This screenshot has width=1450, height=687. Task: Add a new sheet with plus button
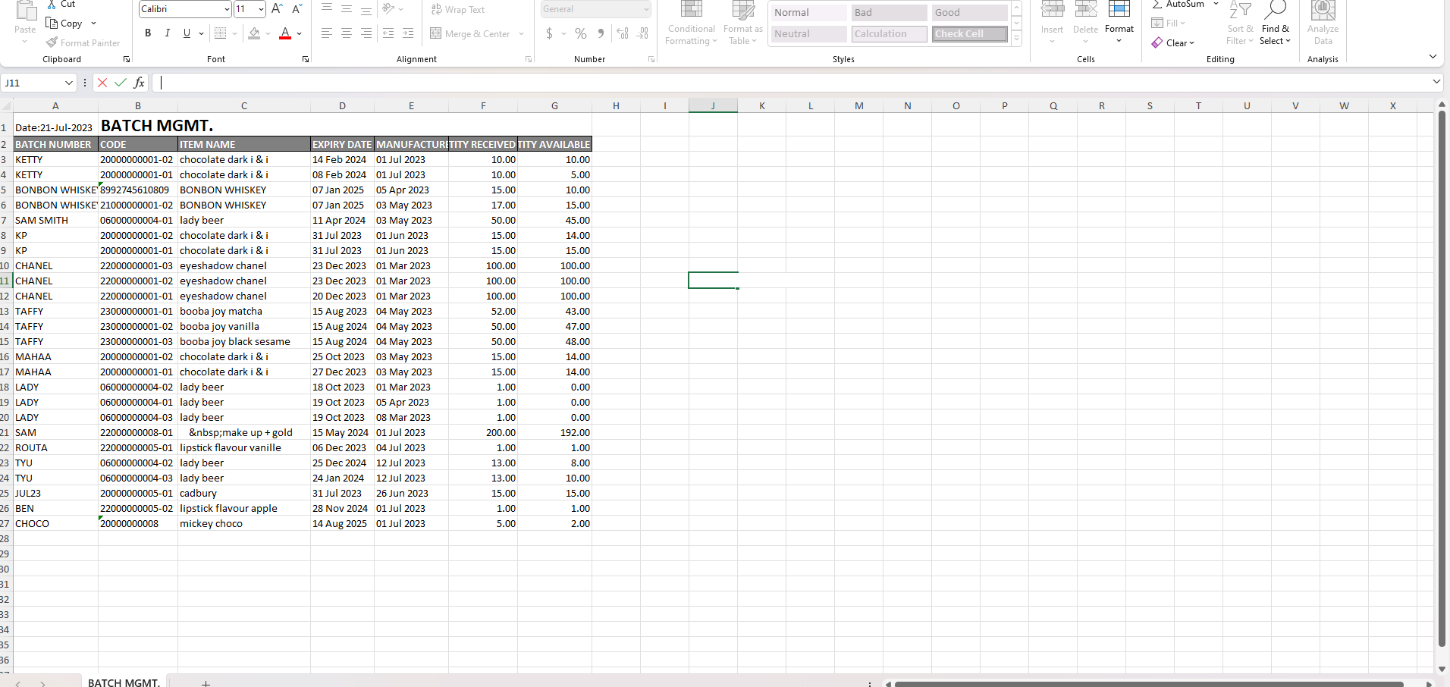pos(206,683)
